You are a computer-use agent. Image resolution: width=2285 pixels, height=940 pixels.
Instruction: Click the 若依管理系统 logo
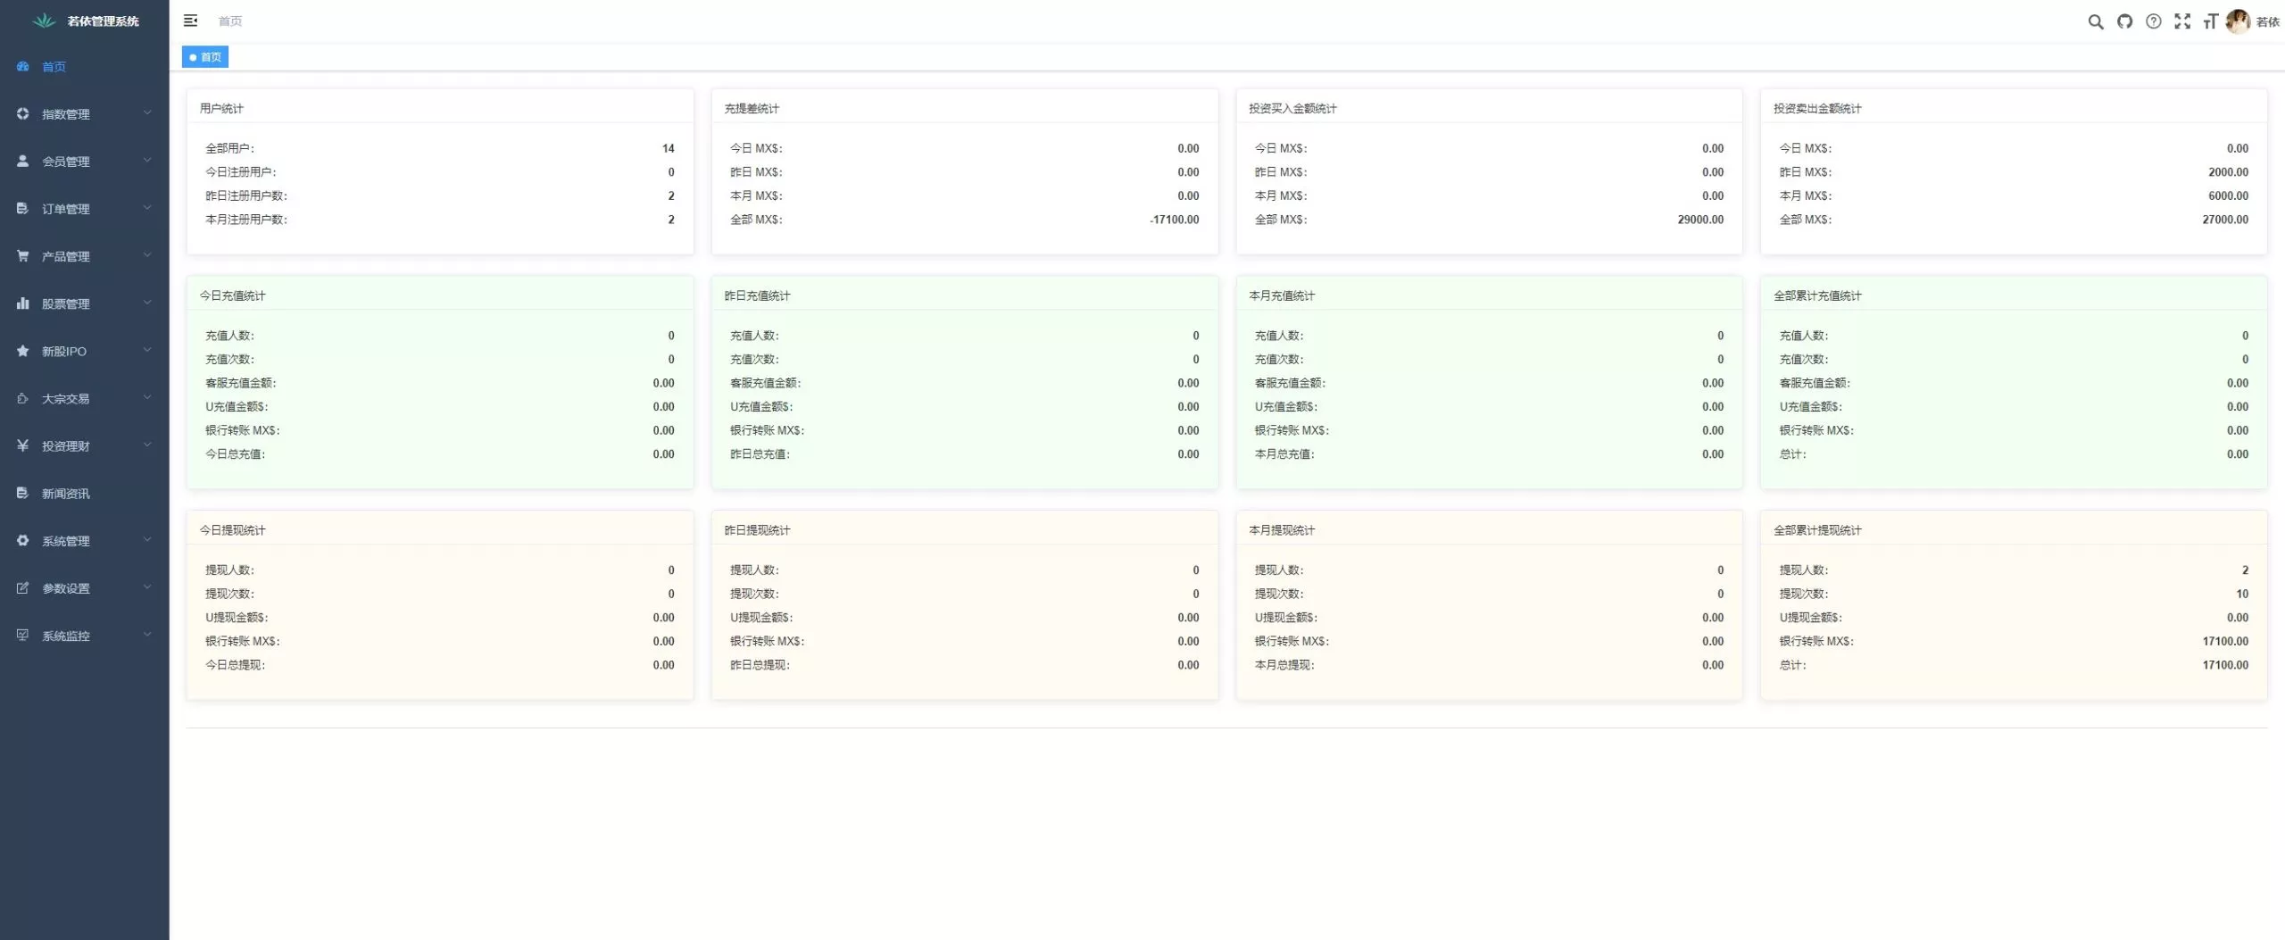(x=85, y=21)
